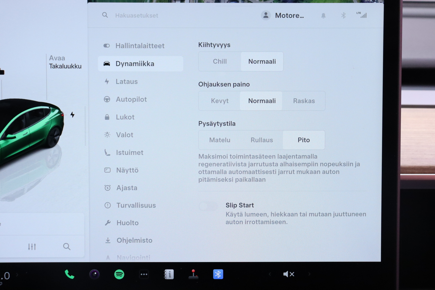Viewport: 435px width, 290px height.
Task: Open the dashcam camera app
Action: click(94, 274)
